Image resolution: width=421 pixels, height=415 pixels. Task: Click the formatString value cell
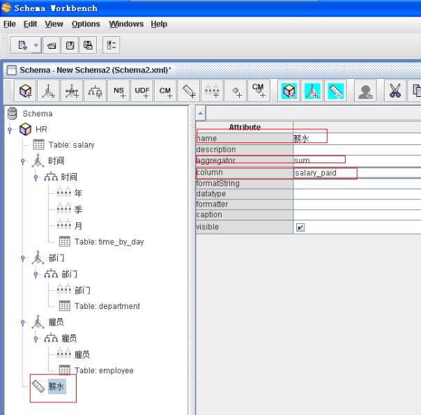[x=357, y=183]
